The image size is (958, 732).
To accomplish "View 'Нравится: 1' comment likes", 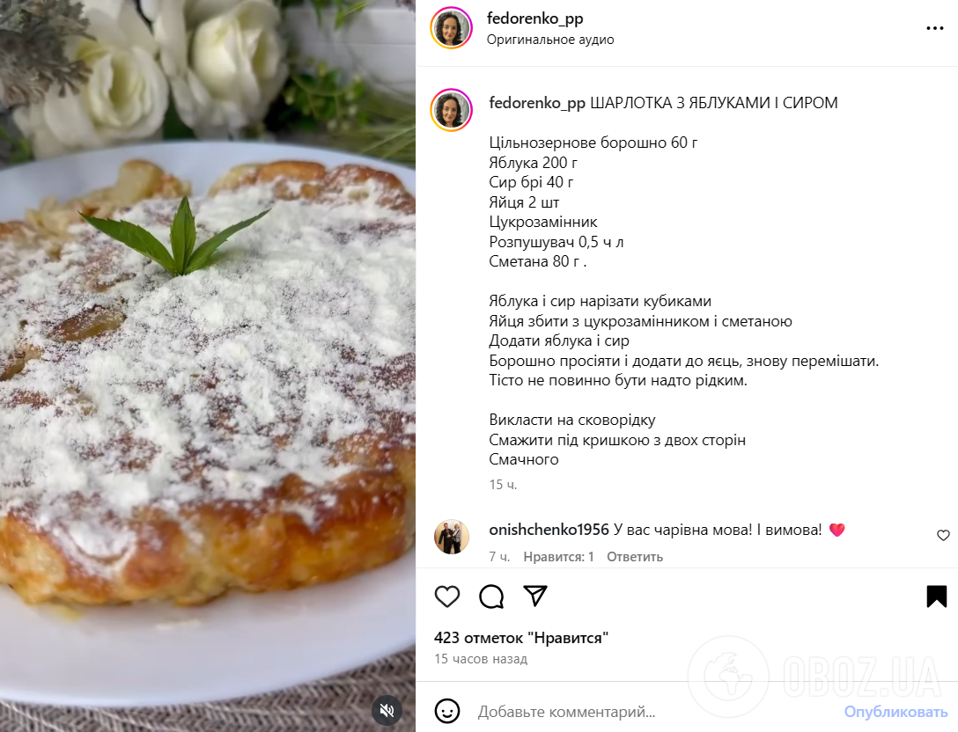I will point(558,557).
